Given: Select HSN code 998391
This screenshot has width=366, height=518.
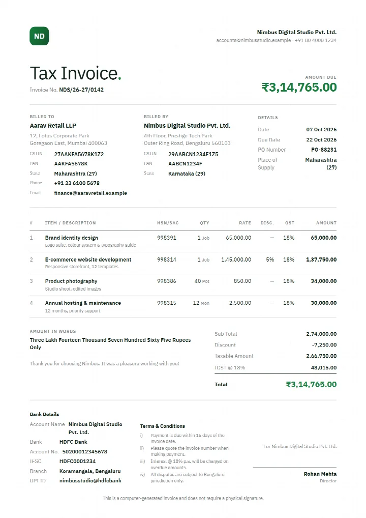Looking at the screenshot, I should [x=167, y=238].
